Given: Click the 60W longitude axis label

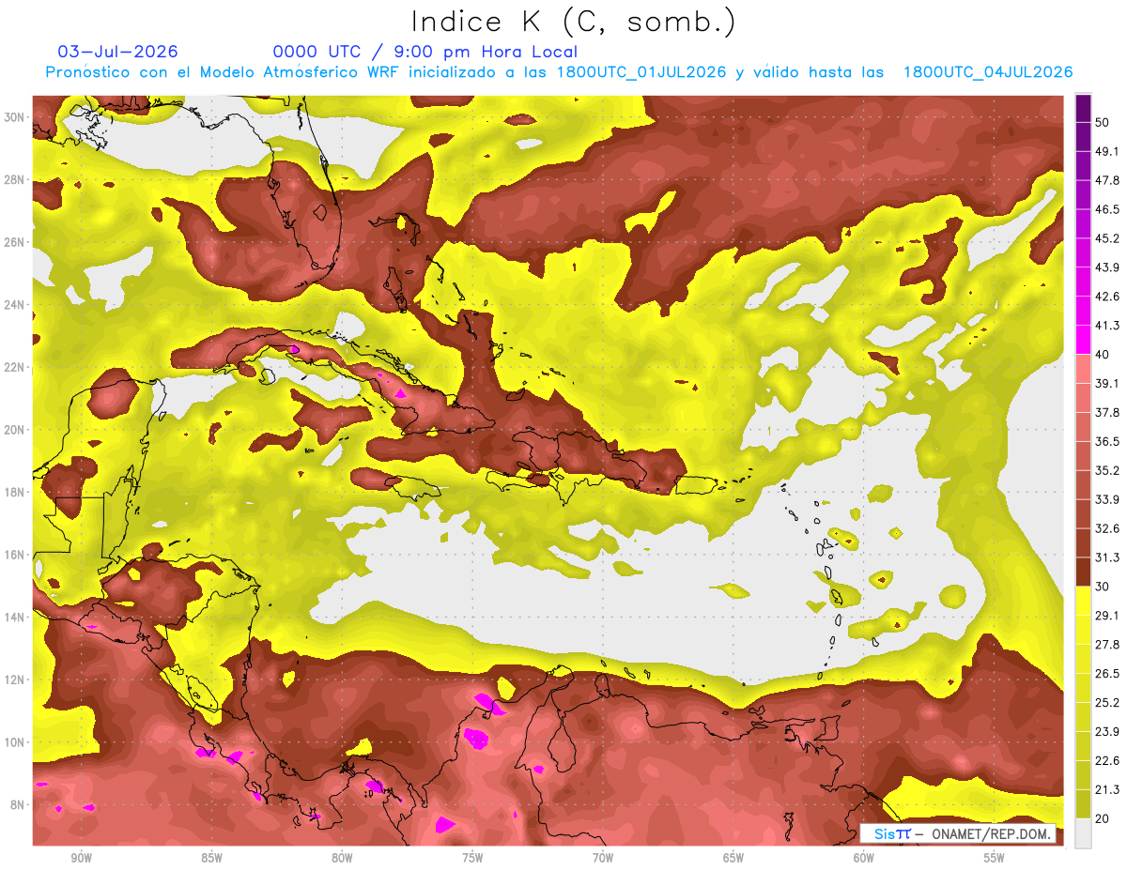Looking at the screenshot, I should pyautogui.click(x=864, y=858).
